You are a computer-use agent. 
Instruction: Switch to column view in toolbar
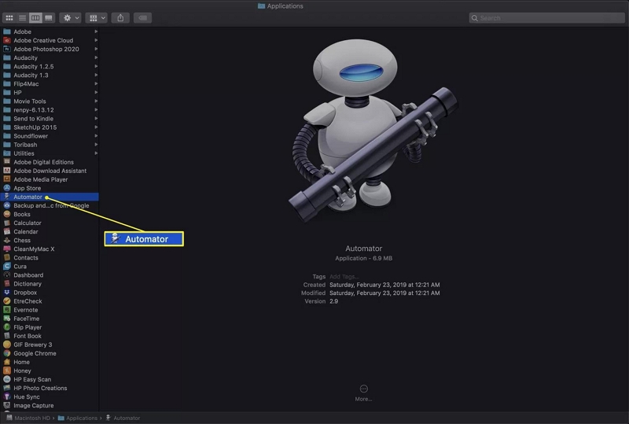pos(35,17)
